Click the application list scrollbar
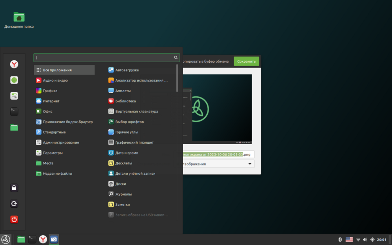Viewport: 392px width, 245px height. click(x=177, y=78)
